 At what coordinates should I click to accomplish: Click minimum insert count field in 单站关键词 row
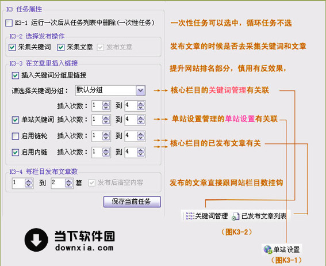97,120
